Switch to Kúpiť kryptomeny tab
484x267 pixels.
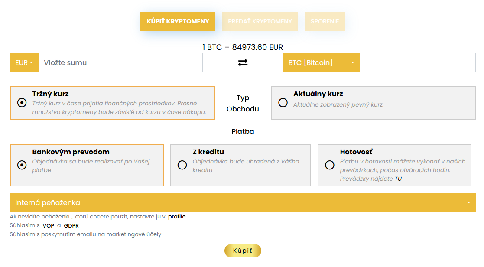coord(178,21)
